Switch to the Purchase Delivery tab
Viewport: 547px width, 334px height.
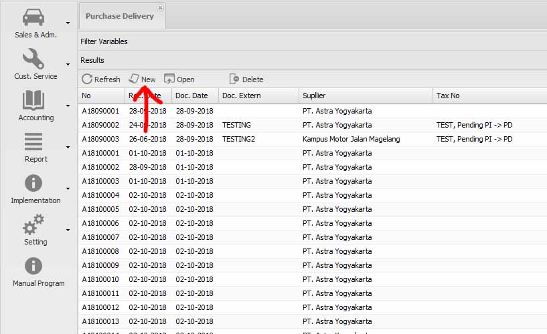point(119,16)
